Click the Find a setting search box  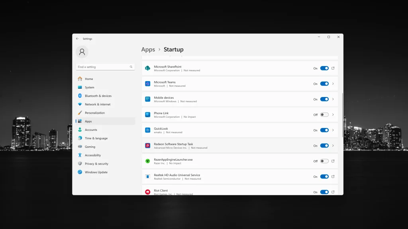(x=105, y=67)
